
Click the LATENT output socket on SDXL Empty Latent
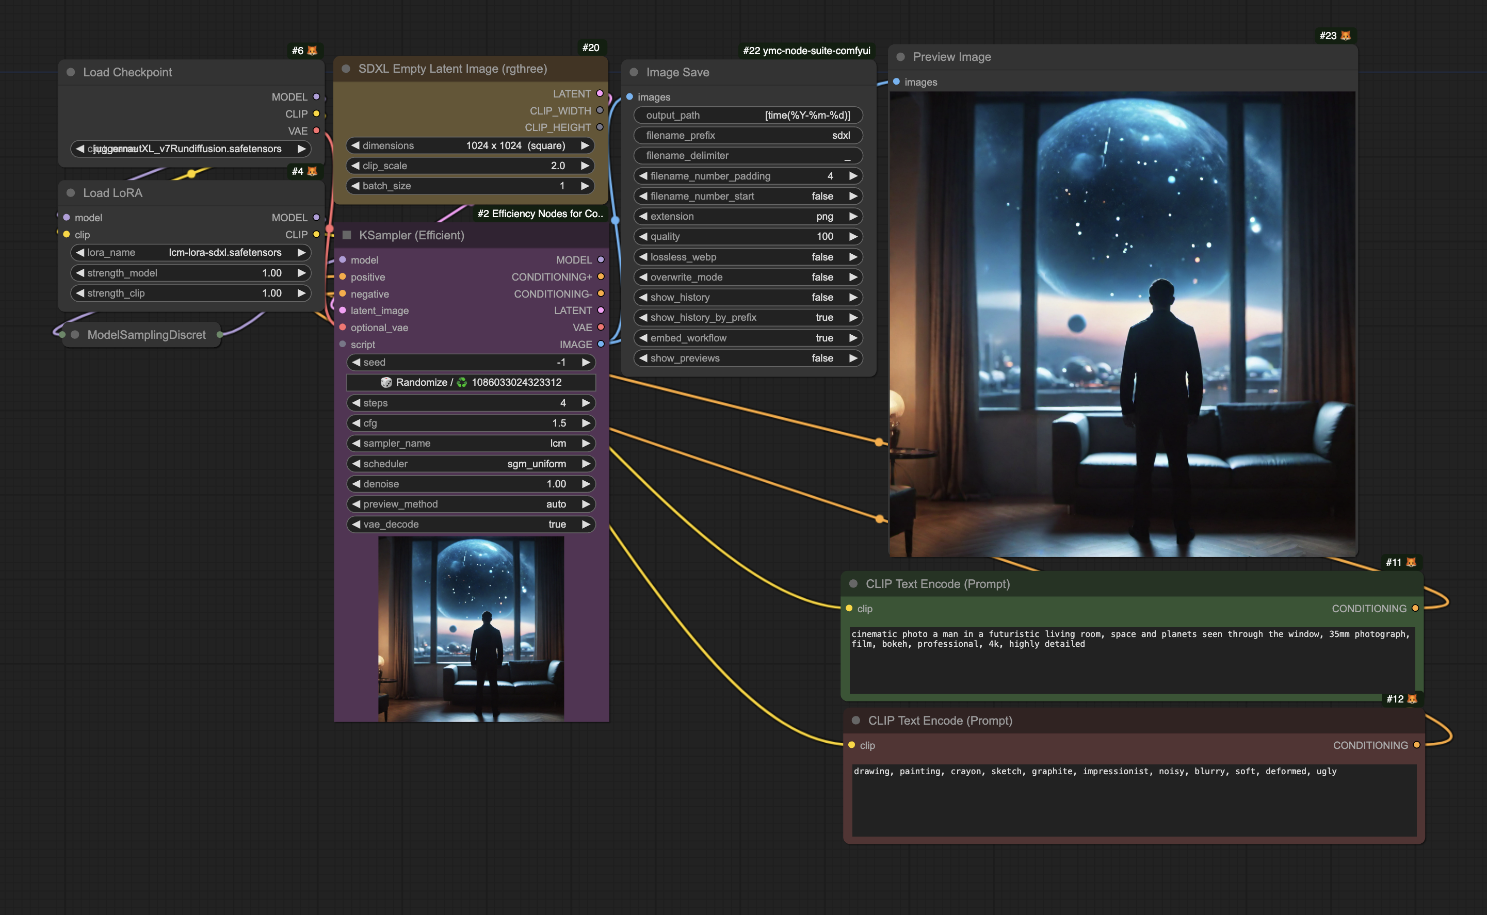(599, 94)
